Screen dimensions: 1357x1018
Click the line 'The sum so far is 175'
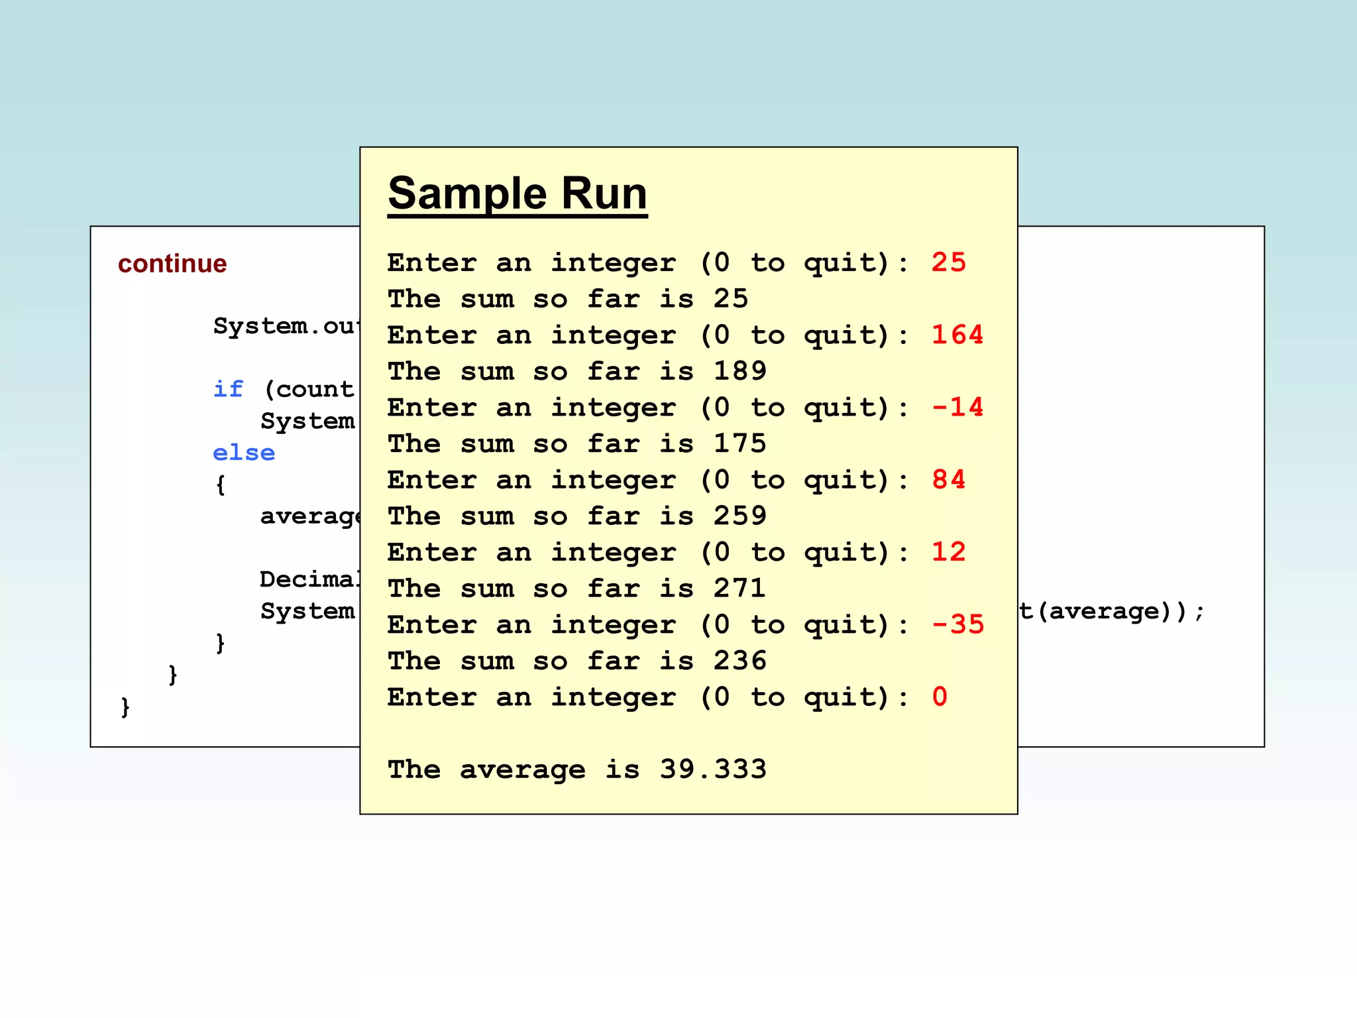(577, 443)
